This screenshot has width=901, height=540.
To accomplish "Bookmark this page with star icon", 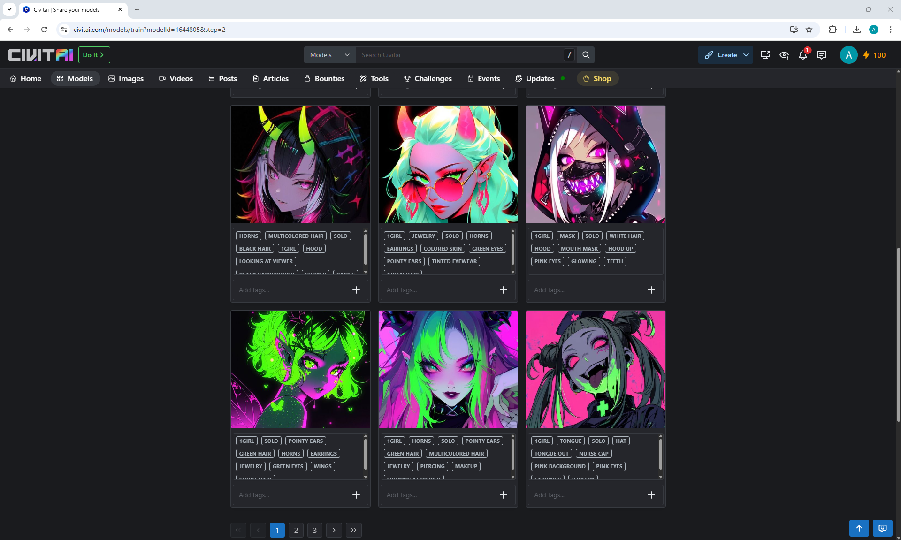I will pos(809,30).
